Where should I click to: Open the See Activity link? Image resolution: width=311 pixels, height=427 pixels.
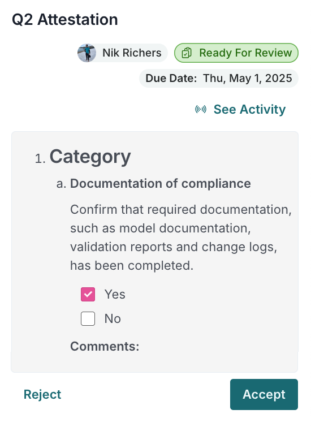click(x=249, y=110)
